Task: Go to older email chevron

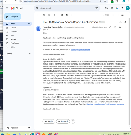Action: tap(118, 15)
